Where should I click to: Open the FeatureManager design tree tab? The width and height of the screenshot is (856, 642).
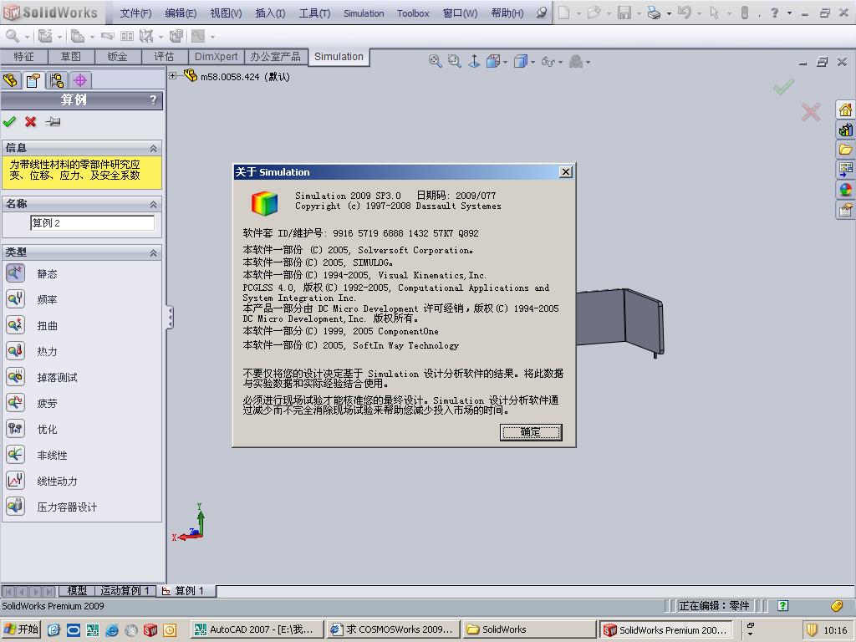pos(10,81)
